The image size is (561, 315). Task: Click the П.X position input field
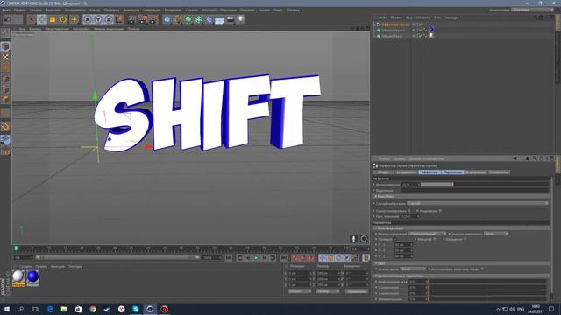point(403,245)
